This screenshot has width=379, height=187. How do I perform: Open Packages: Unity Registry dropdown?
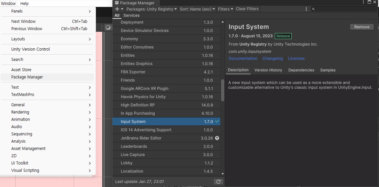pos(152,9)
